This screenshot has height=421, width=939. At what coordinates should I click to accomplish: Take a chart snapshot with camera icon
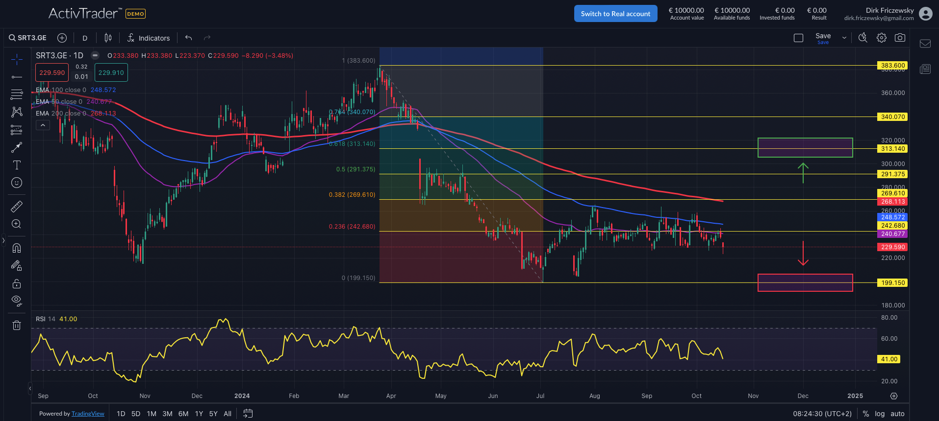pyautogui.click(x=900, y=38)
